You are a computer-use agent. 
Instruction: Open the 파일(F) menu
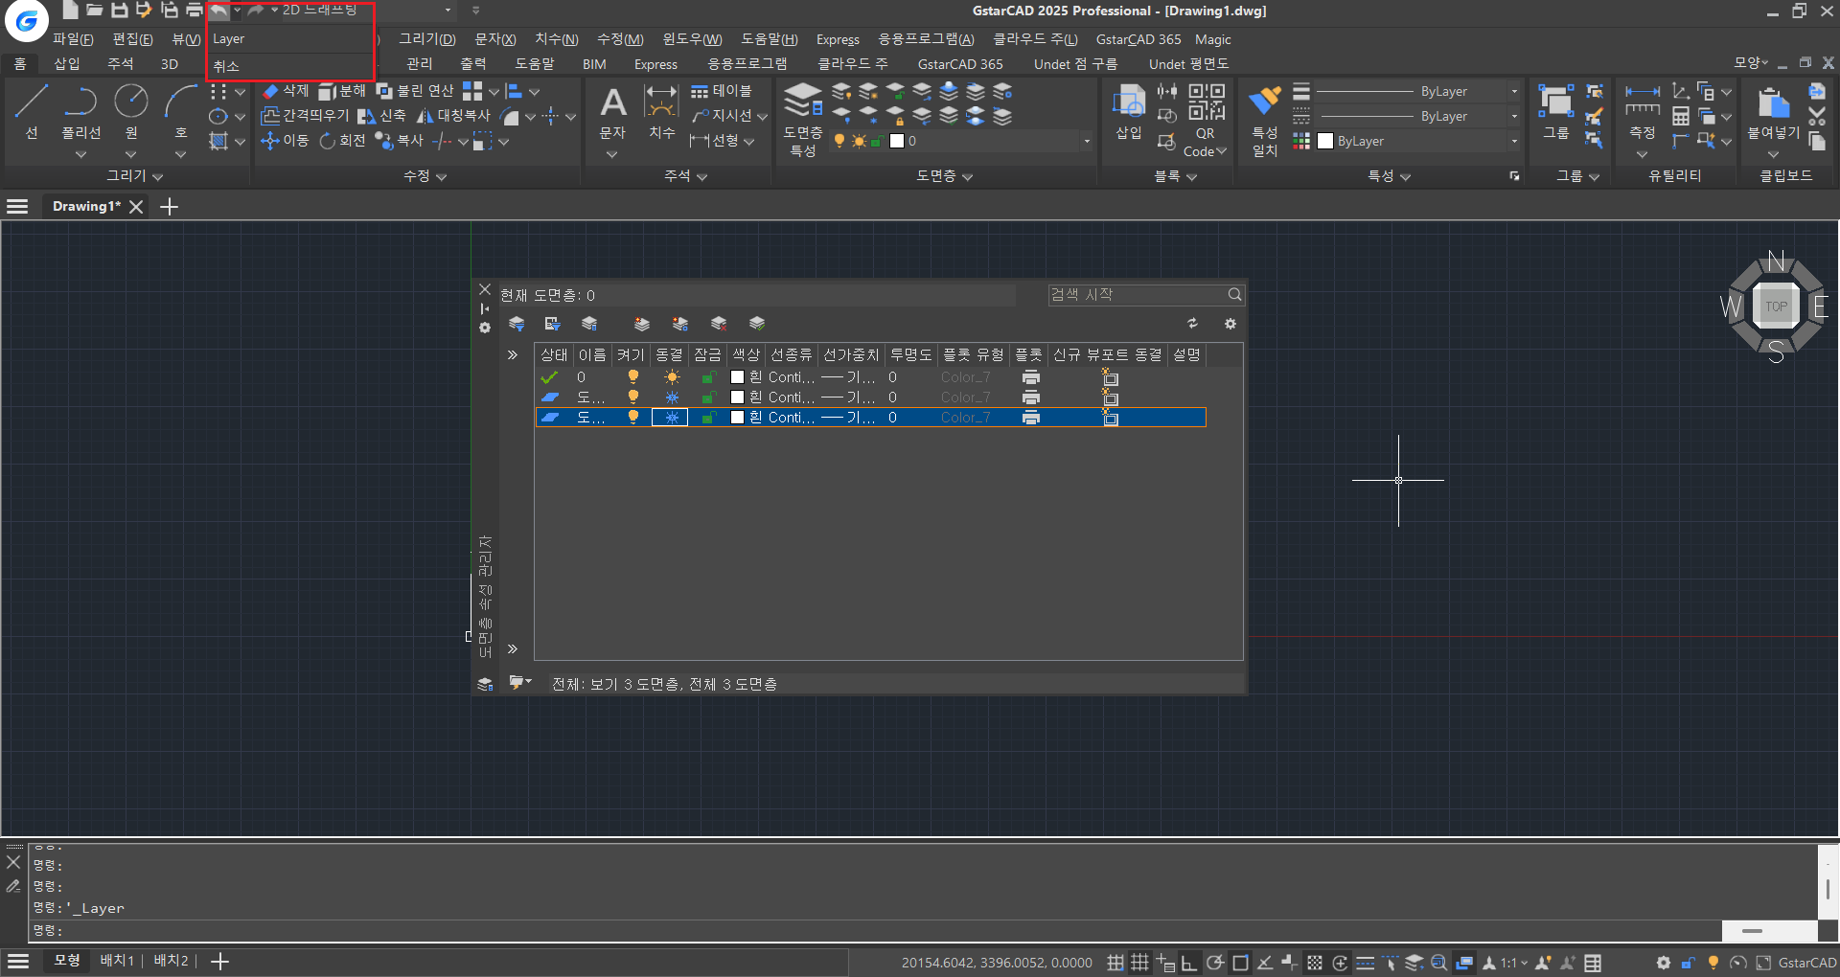point(73,39)
